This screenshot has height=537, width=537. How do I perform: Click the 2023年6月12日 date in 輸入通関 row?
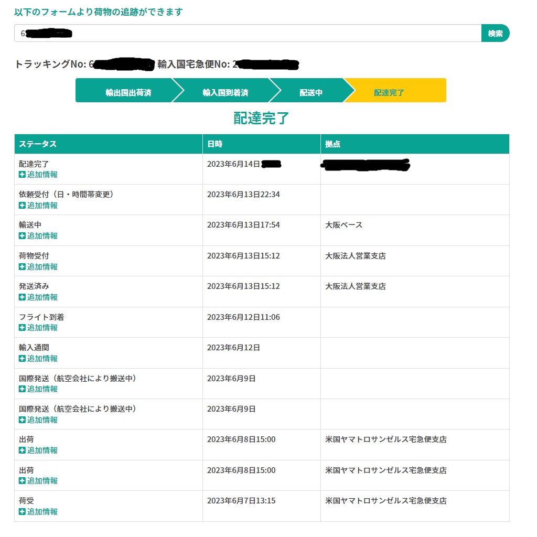[233, 348]
